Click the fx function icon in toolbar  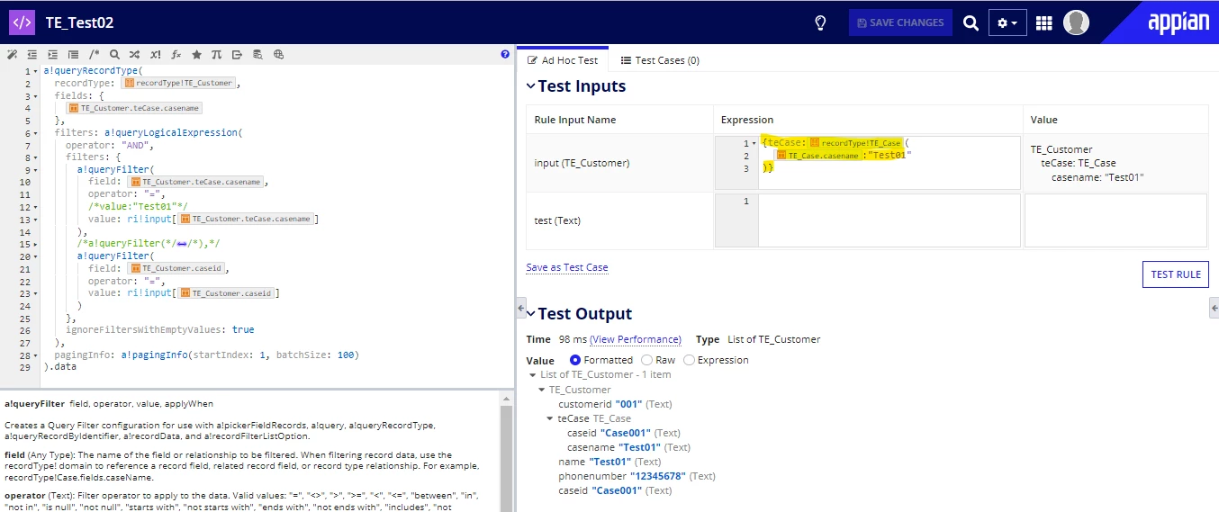point(176,54)
